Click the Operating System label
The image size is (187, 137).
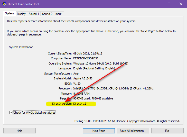60,63
